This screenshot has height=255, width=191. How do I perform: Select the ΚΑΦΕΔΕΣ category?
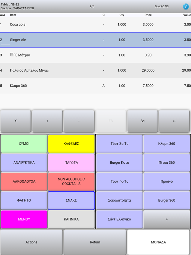pyautogui.click(x=71, y=144)
